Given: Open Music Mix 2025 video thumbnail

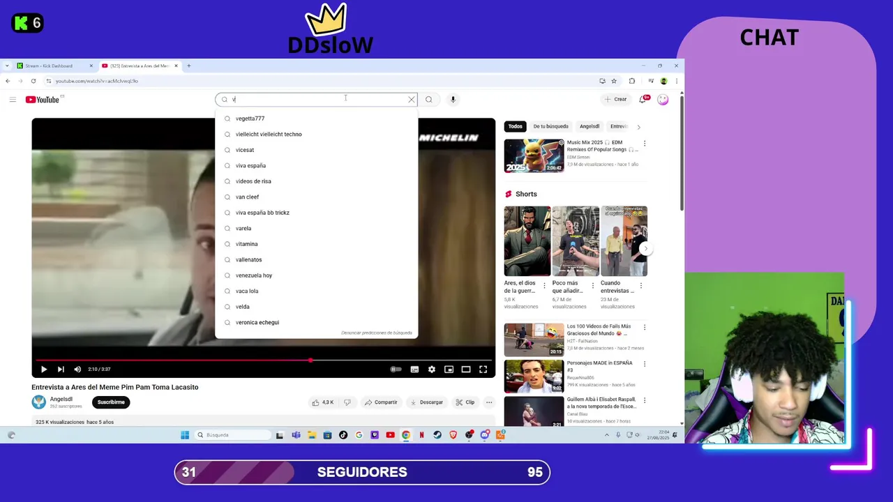Looking at the screenshot, I should (x=534, y=155).
